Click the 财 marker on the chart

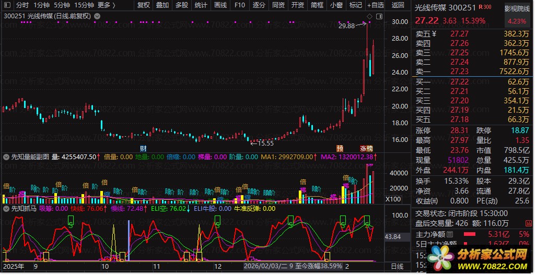pyautogui.click(x=143, y=148)
